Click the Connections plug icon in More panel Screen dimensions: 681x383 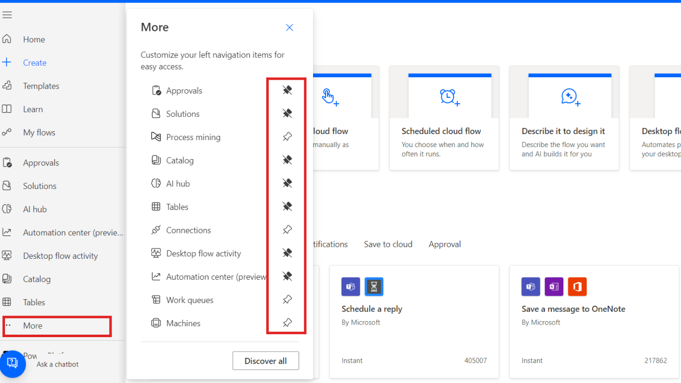(156, 230)
